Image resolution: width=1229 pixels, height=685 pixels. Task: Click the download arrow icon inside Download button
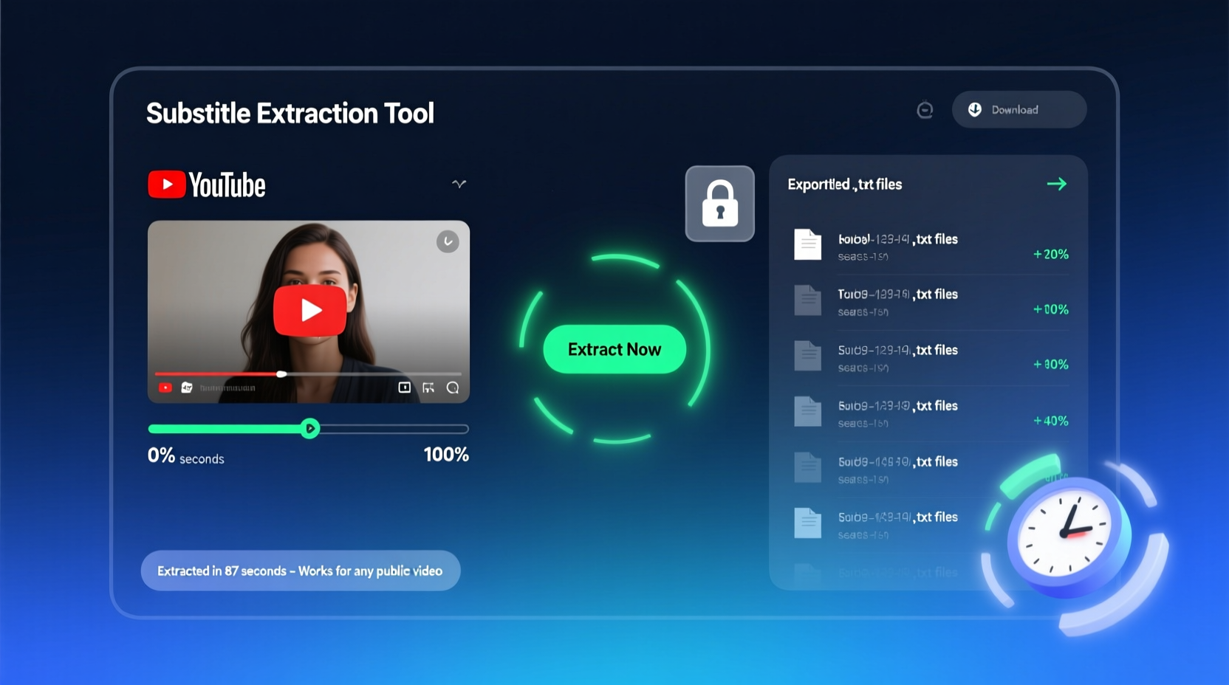(975, 109)
